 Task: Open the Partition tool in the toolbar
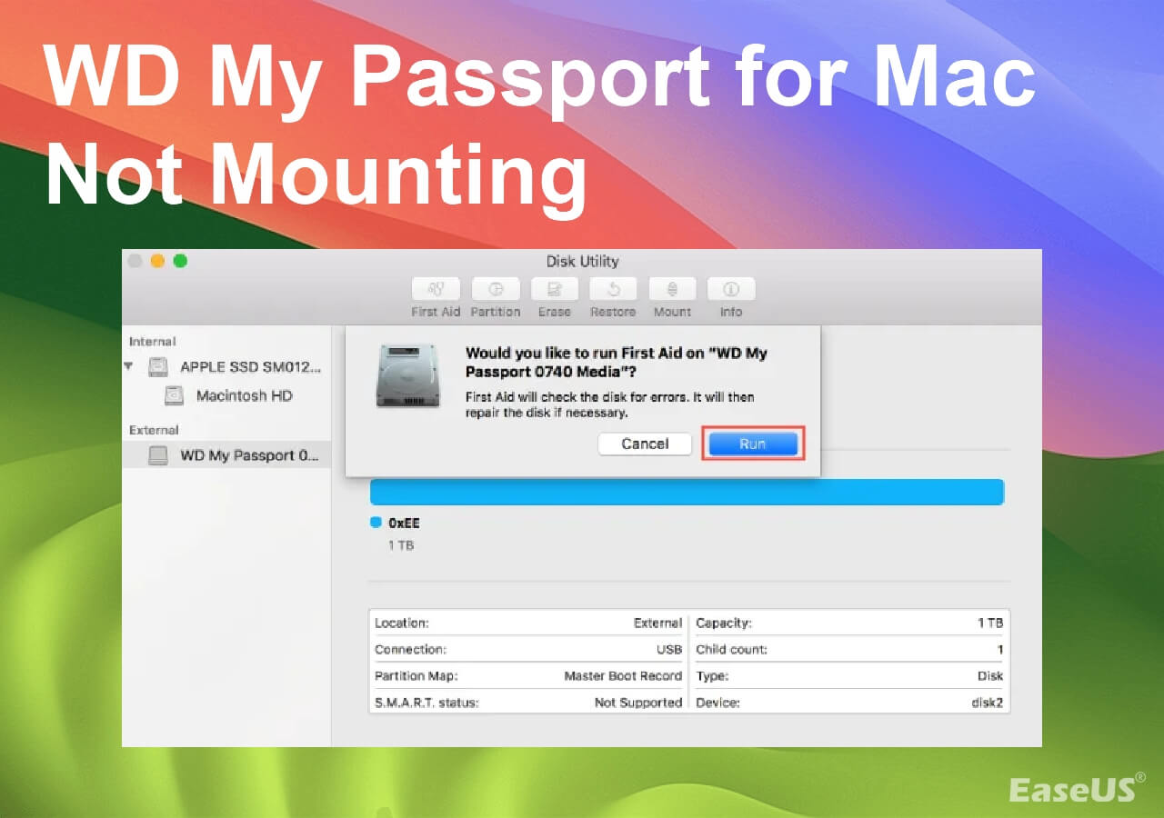tap(496, 290)
